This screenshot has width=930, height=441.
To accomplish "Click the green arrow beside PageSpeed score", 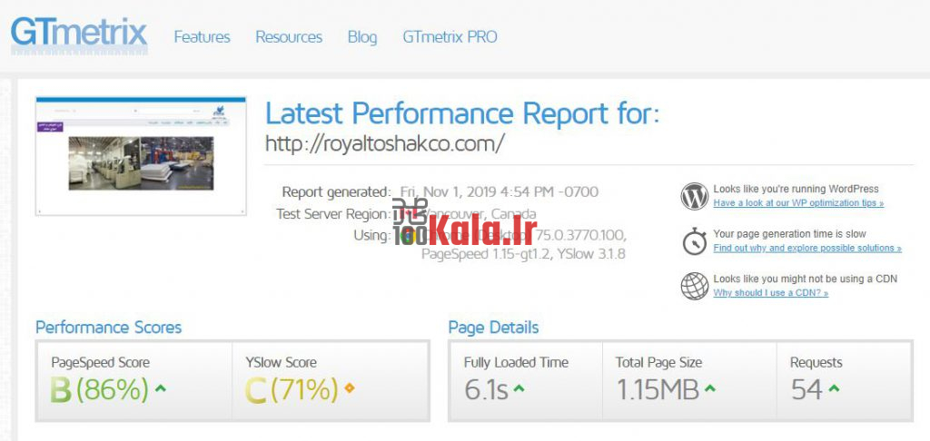I will click(160, 389).
